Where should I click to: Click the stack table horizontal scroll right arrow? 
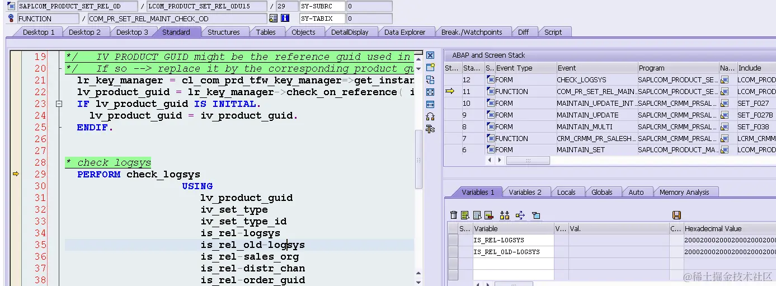click(x=501, y=160)
